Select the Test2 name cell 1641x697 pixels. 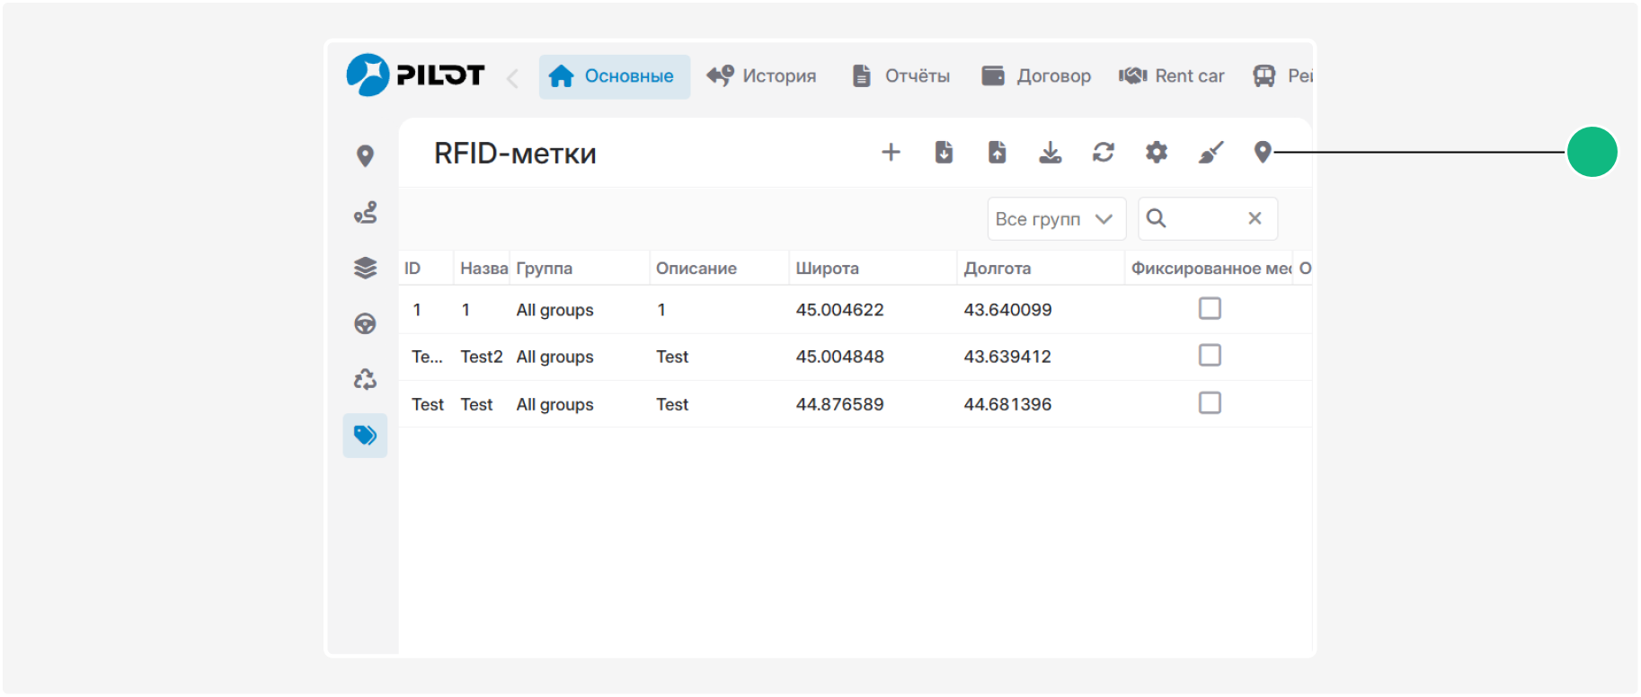482,357
